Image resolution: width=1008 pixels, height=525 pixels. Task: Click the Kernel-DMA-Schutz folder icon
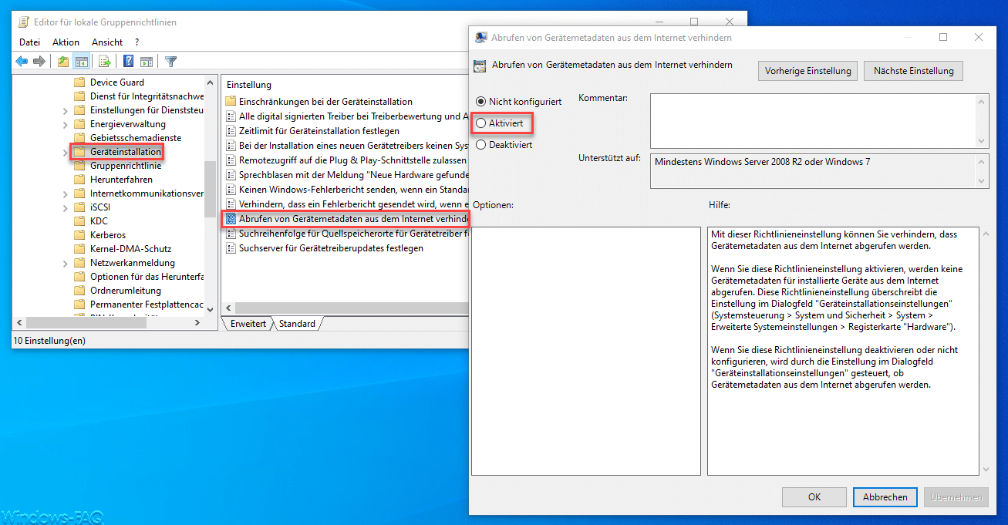[x=79, y=249]
